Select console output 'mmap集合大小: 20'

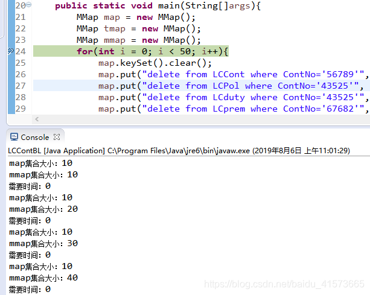coord(43,209)
